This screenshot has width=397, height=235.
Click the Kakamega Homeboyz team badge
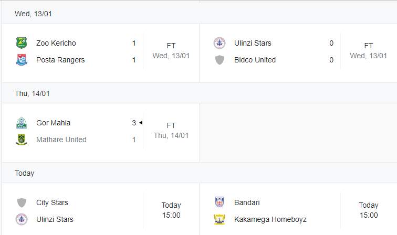pos(220,219)
